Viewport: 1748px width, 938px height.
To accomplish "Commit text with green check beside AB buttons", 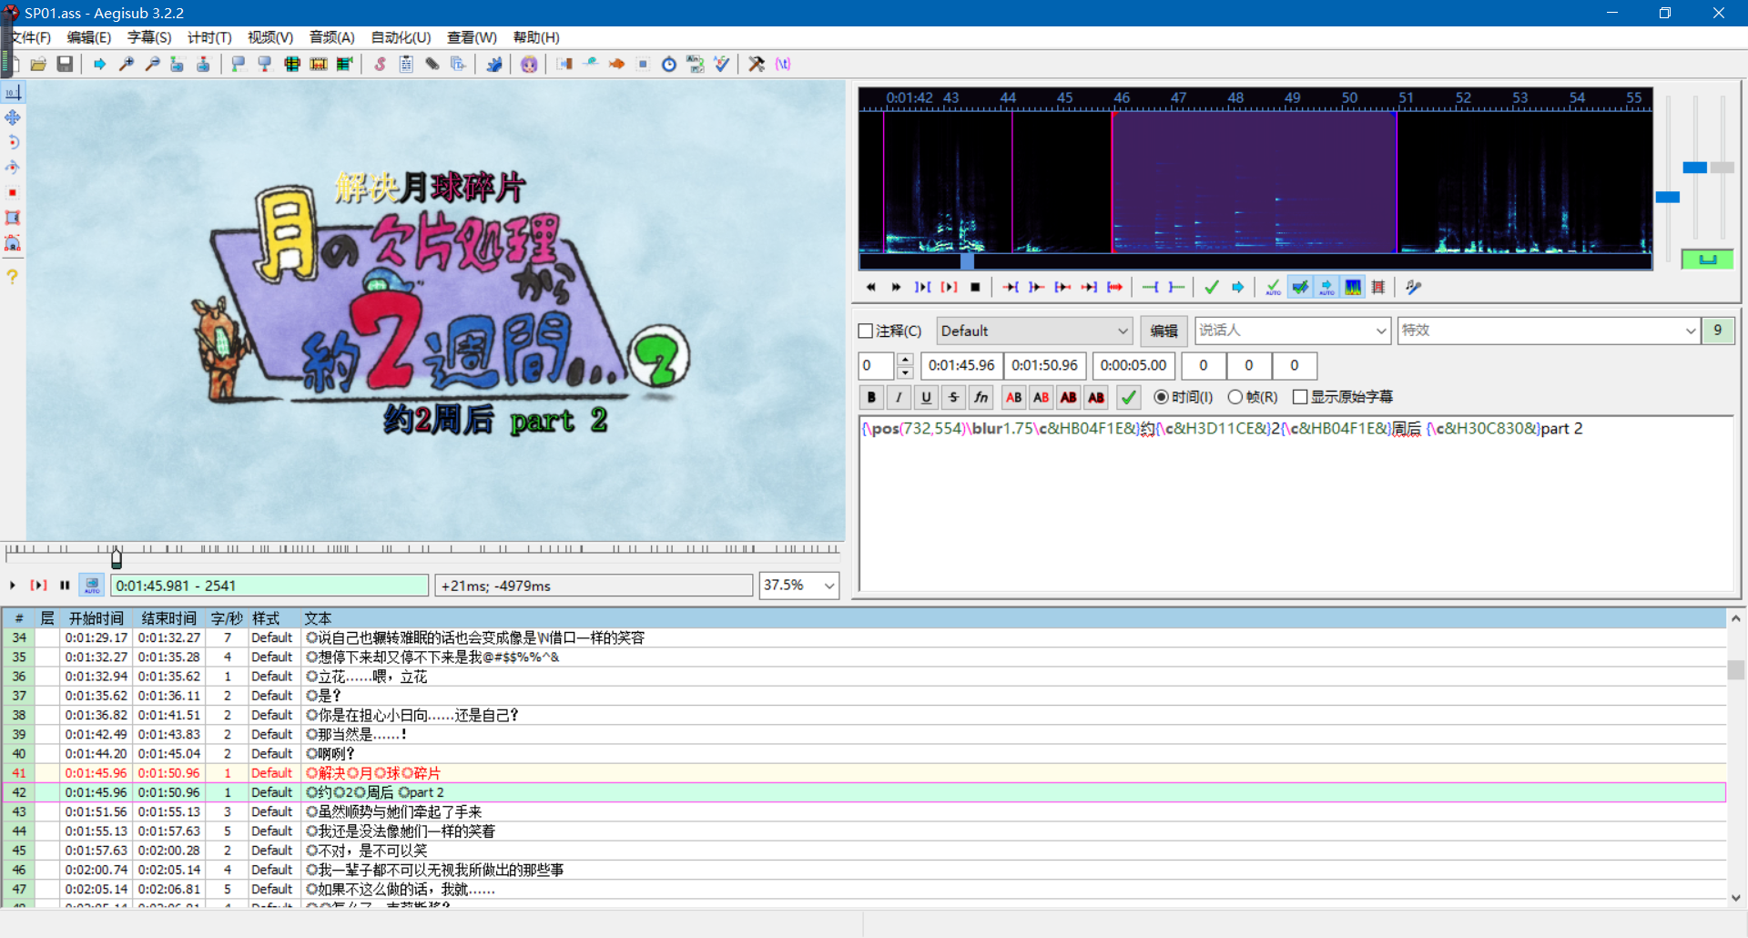I will point(1128,397).
